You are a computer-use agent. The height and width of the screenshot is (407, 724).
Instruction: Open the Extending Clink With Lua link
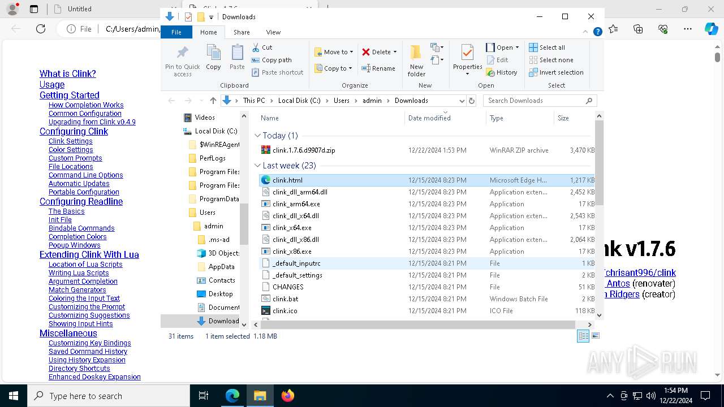click(89, 254)
